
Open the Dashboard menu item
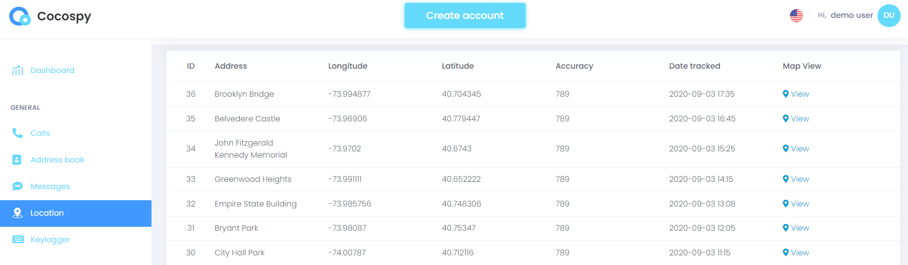click(x=52, y=71)
